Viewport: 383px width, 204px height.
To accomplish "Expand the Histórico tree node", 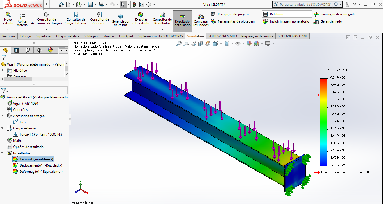I will click(3, 71).
